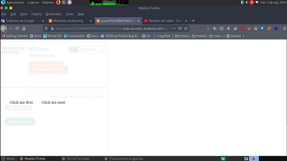287x161 pixels.
Task: Click the red extension icon in toolbar
Action: pyautogui.click(x=242, y=29)
